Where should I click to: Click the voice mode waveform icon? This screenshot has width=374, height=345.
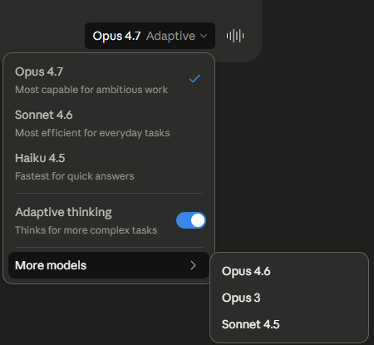pos(235,36)
